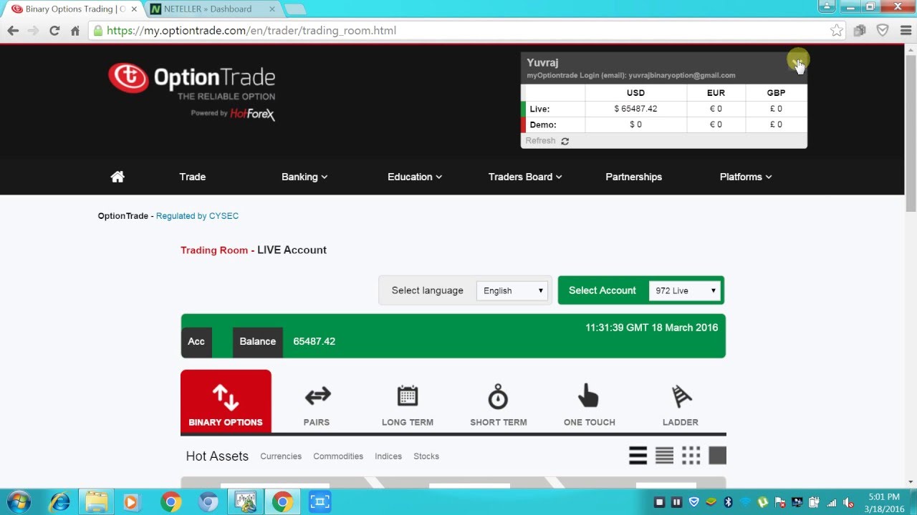Open the Select language dropdown
This screenshot has height=515, width=917.
pos(512,290)
